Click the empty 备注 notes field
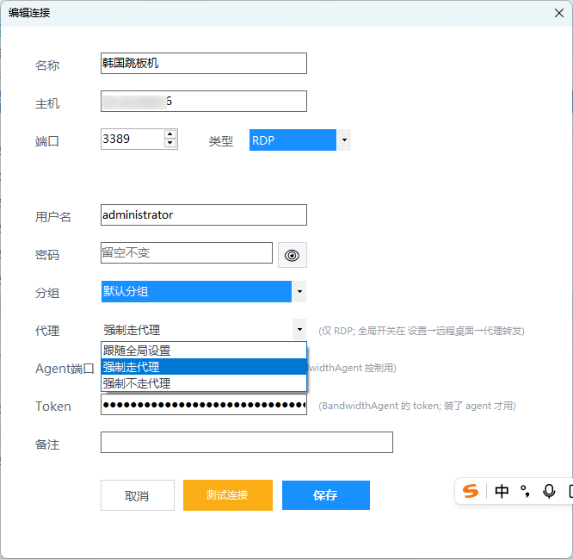The width and height of the screenshot is (573, 559). [247, 443]
